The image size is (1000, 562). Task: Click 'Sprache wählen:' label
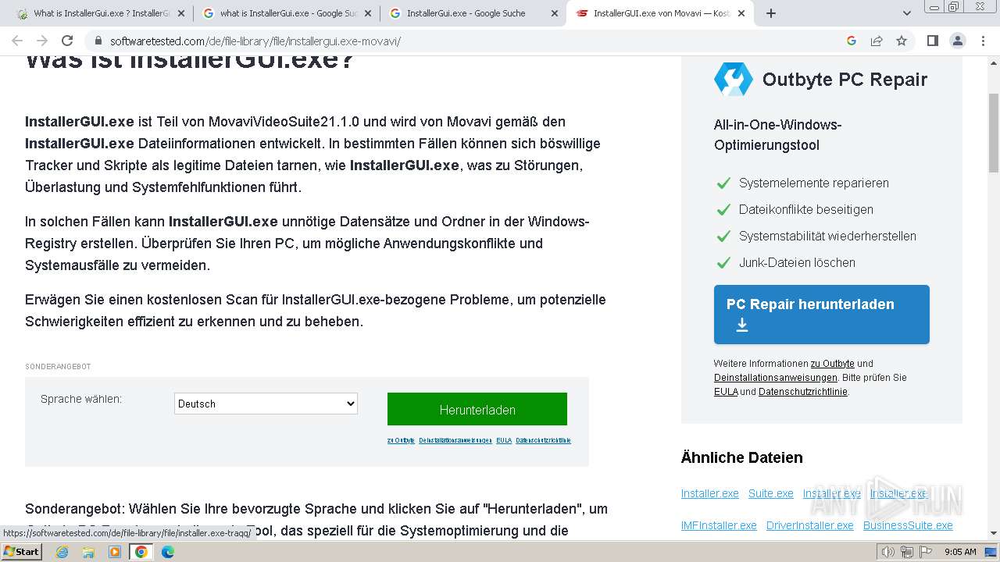pos(81,399)
